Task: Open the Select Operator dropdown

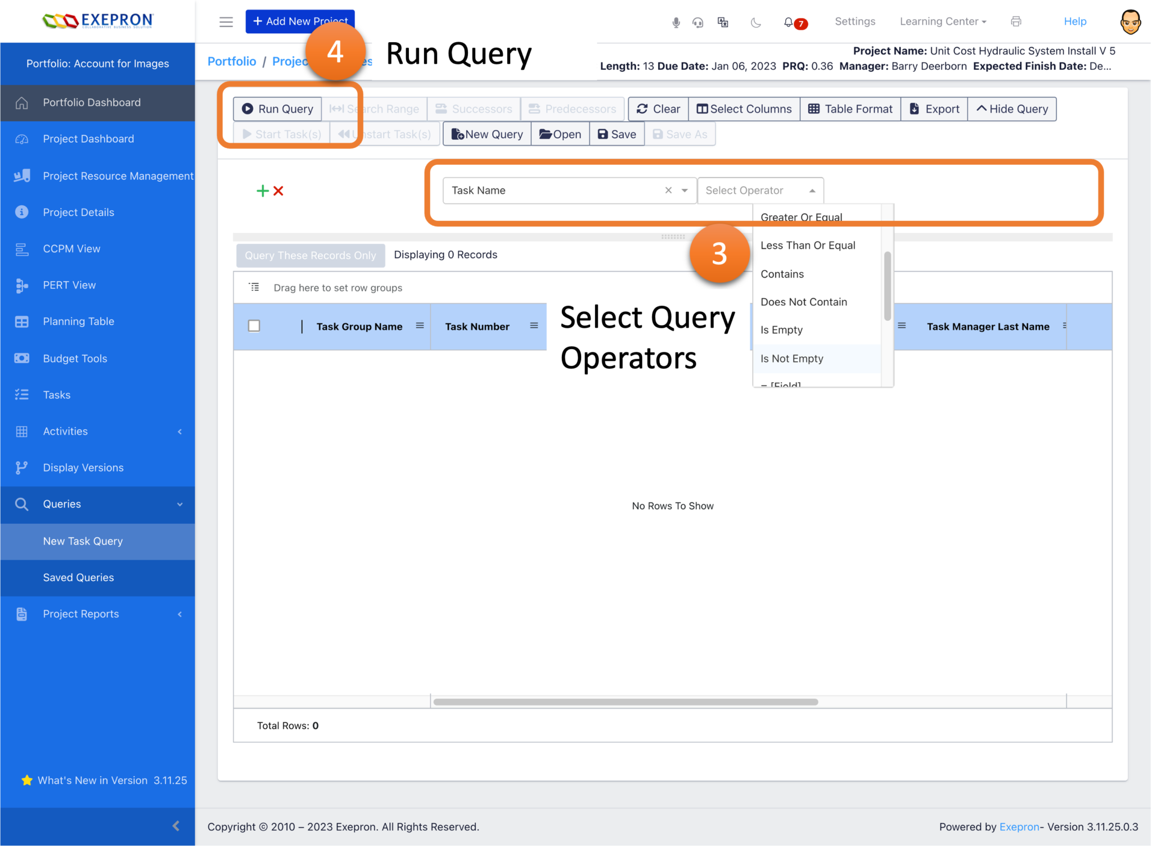Action: point(760,191)
